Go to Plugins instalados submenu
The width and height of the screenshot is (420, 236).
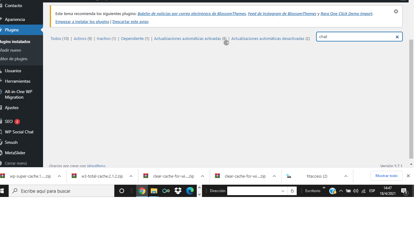(15, 41)
